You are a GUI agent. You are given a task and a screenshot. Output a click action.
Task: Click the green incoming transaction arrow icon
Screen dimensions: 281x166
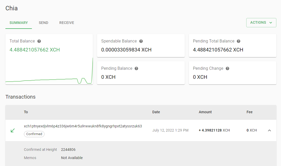(x=13, y=130)
